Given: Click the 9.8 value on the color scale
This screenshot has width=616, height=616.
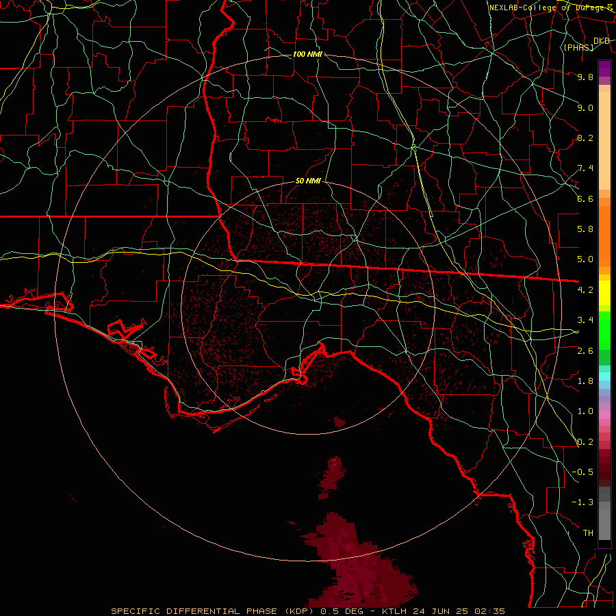Looking at the screenshot, I should coord(585,77).
